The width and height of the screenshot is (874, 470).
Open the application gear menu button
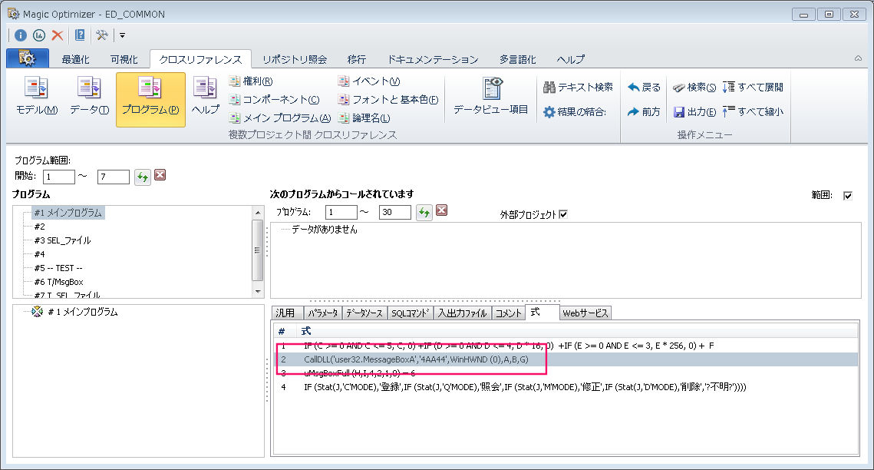pyautogui.click(x=28, y=58)
